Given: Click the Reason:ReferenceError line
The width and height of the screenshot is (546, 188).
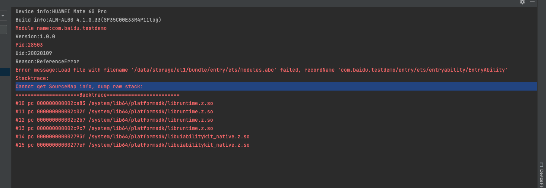Looking at the screenshot, I should (x=47, y=61).
